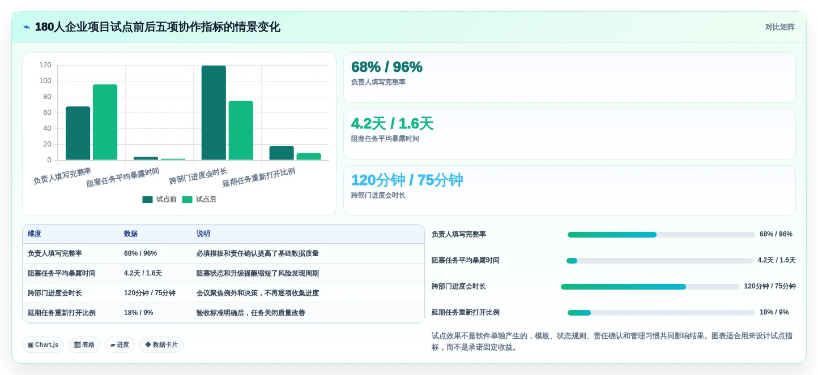818x375 pixels.
Task: Click the 试点后 bar for 跨部门进度会时长
Action: tap(241, 131)
